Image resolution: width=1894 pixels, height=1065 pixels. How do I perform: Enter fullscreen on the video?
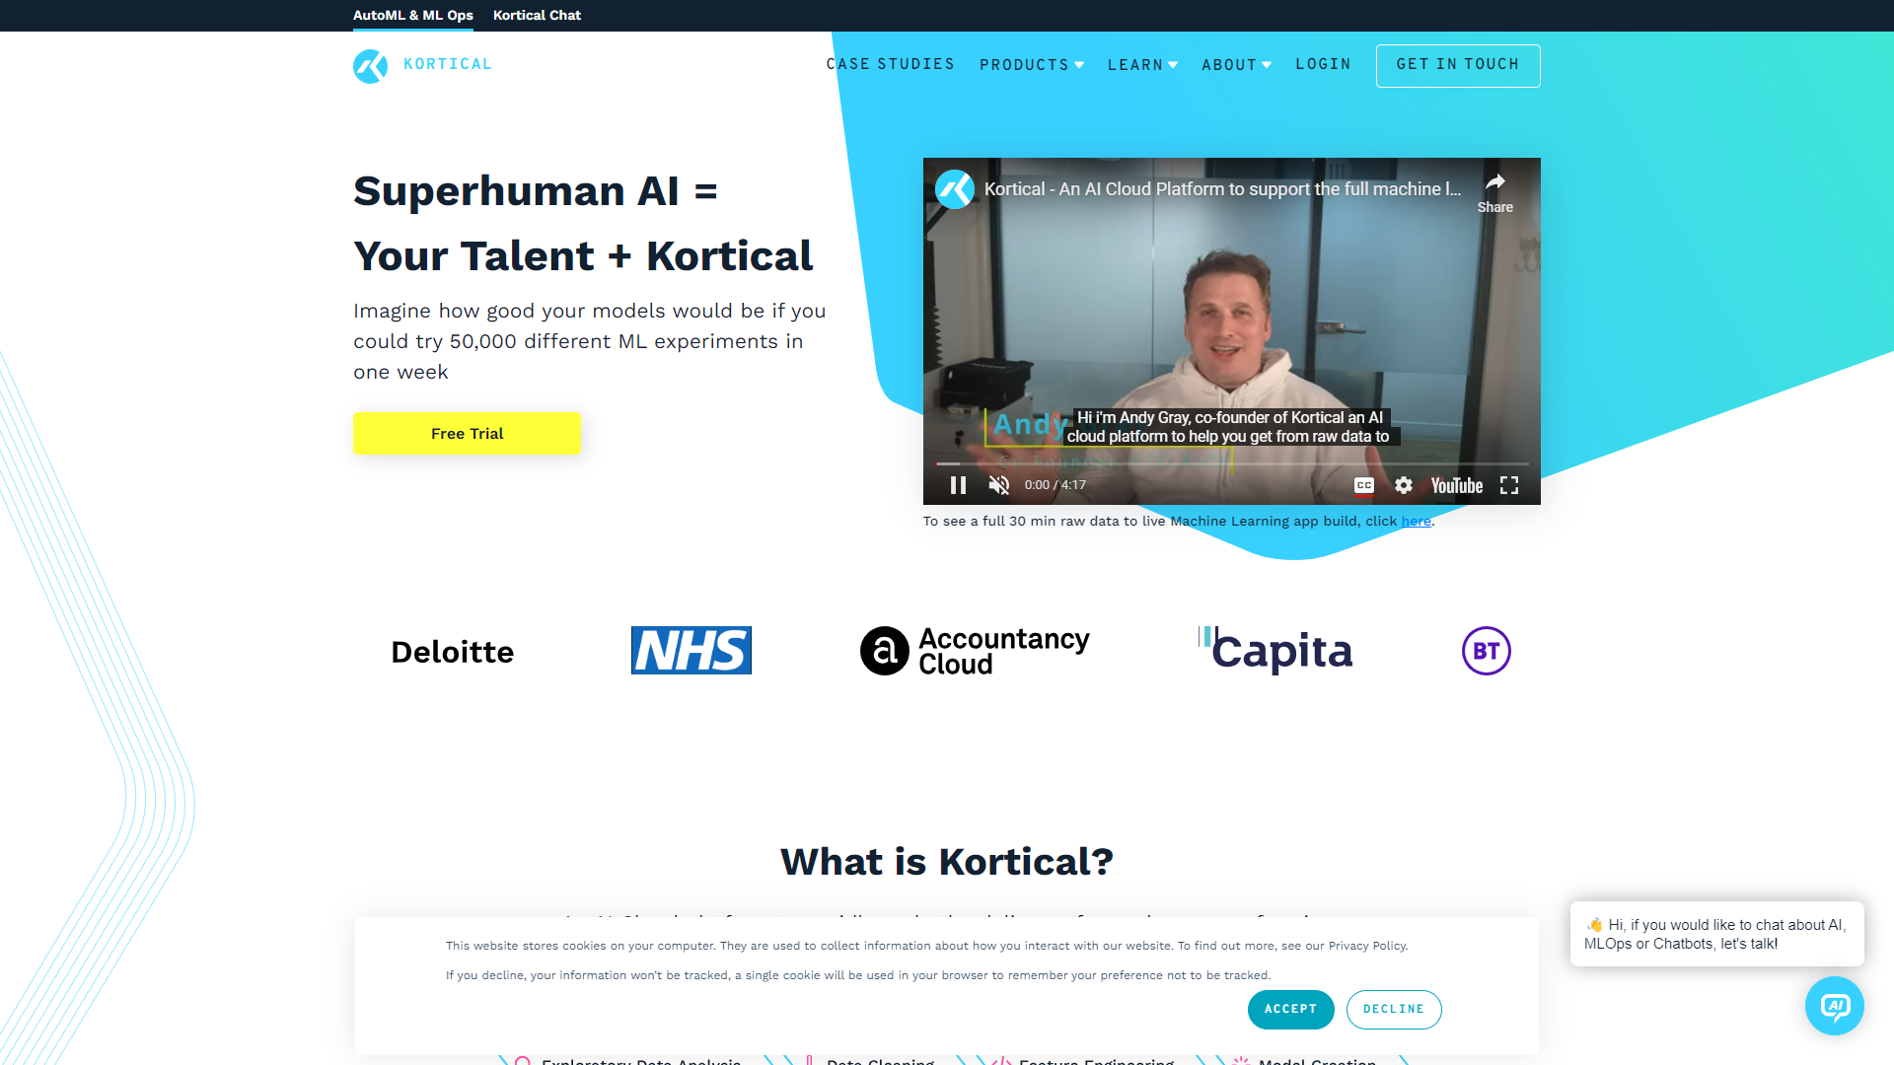click(x=1509, y=485)
